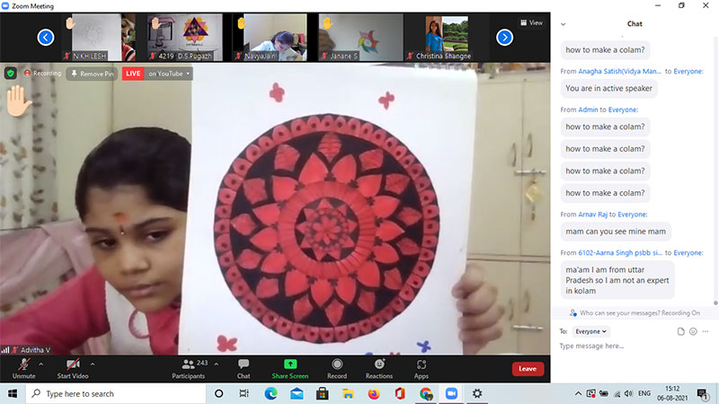Click the sender name Arnav Raj

click(x=592, y=215)
